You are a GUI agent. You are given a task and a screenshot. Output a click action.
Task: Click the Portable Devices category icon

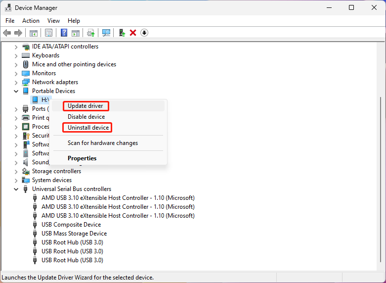pos(26,91)
